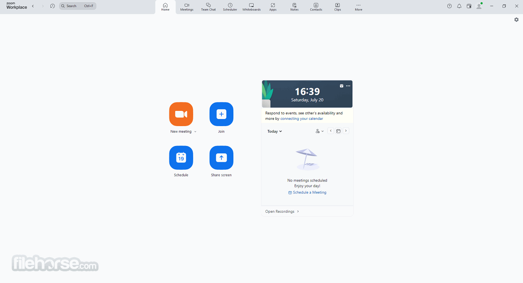The height and width of the screenshot is (283, 523).
Task: Open the calendar widget options menu
Action: point(348,86)
